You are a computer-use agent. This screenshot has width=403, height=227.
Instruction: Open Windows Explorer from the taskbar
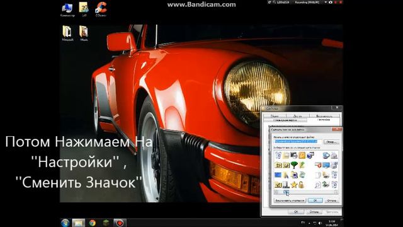(79, 223)
